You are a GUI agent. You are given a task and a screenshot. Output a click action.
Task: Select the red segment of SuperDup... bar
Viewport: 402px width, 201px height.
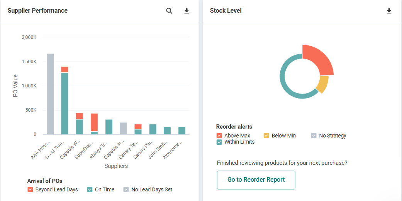tap(94, 122)
